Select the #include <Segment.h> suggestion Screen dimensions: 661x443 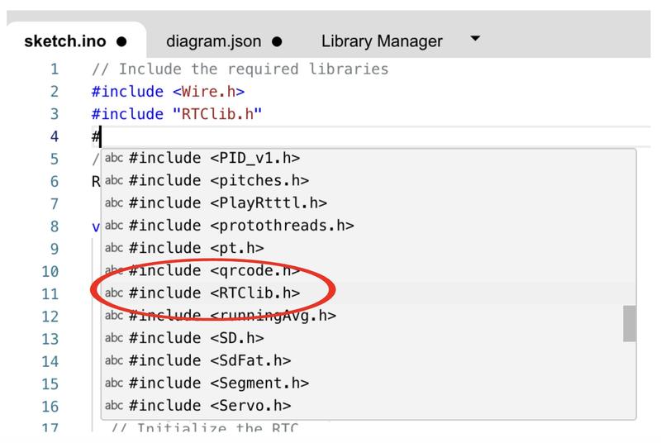coord(368,383)
